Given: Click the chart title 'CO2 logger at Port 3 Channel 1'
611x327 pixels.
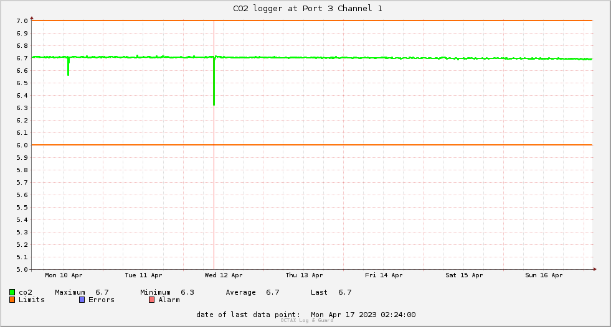Looking at the screenshot, I should 308,9.
